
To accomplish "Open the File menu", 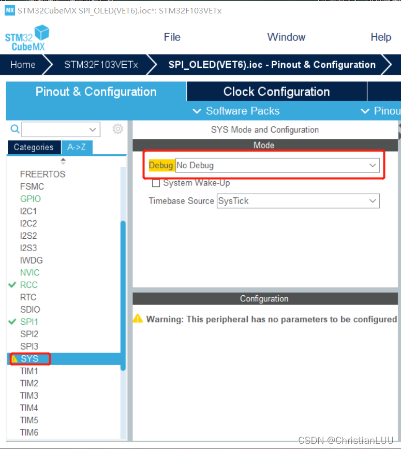I will 172,37.
